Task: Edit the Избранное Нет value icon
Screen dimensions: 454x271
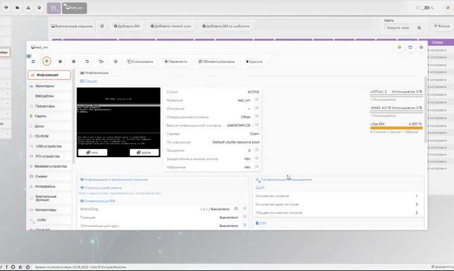Action: point(257,167)
